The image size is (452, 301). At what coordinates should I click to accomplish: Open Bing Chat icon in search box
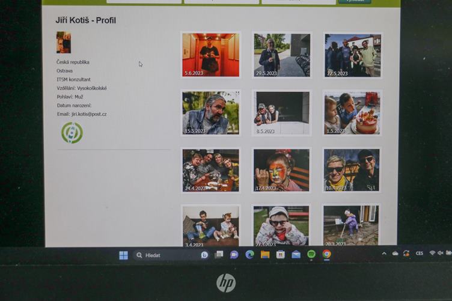tap(204, 255)
